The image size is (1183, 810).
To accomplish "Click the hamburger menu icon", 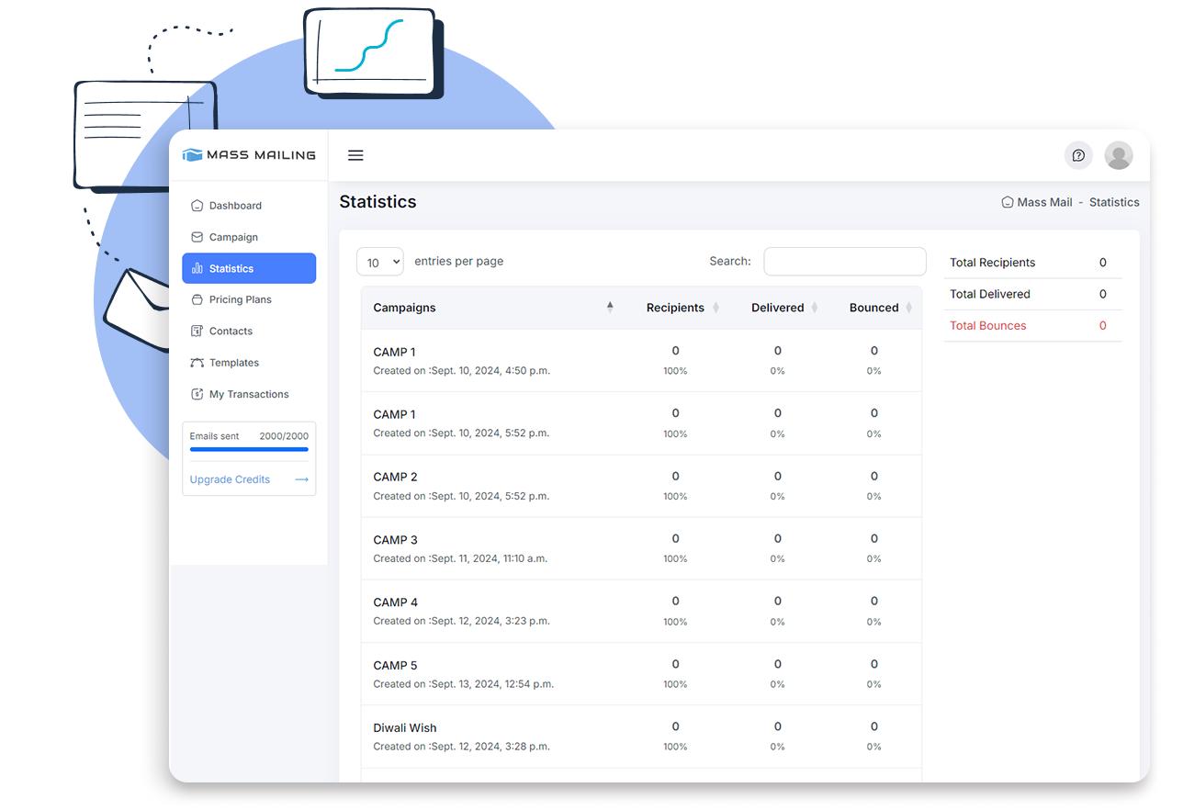I will tap(355, 155).
